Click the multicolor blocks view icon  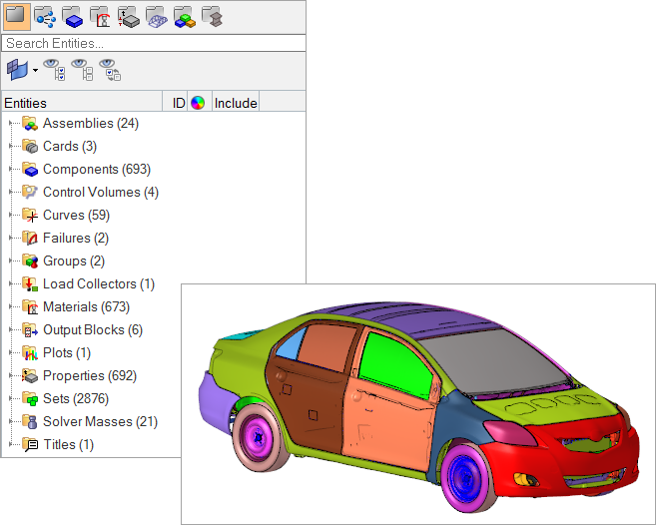tap(184, 16)
